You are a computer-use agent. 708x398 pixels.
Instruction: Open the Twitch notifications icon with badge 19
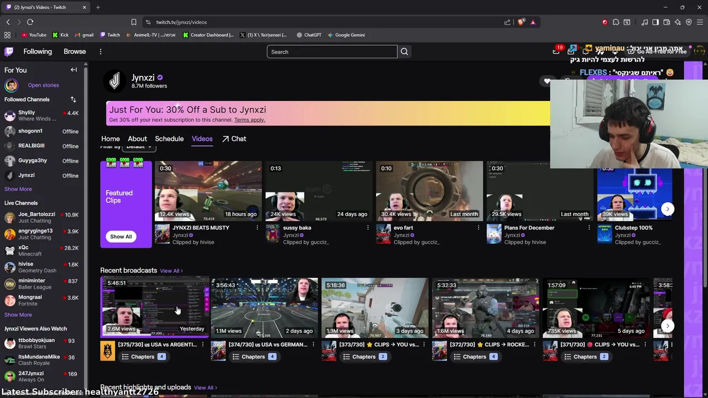tap(556, 51)
